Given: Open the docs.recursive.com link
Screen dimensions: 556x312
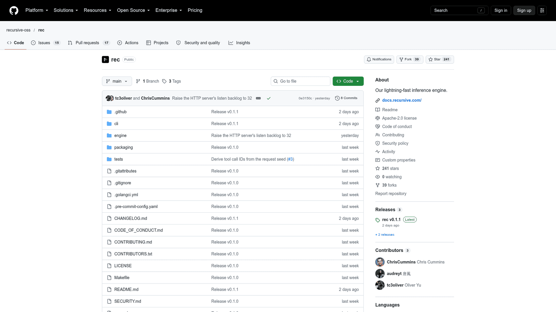Looking at the screenshot, I should pyautogui.click(x=402, y=100).
